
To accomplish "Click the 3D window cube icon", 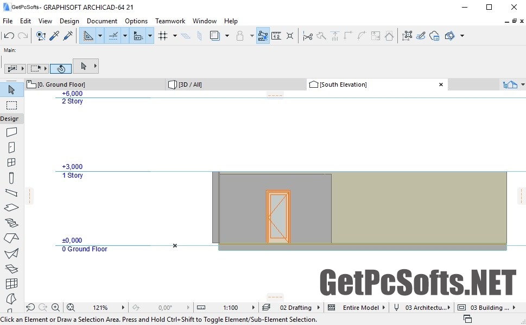I will [450, 35].
